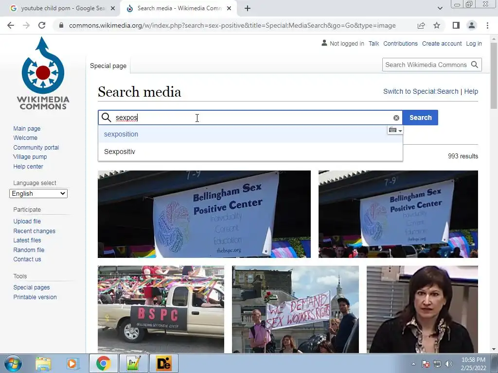Open the Help center link
The image size is (498, 373).
coord(28,166)
